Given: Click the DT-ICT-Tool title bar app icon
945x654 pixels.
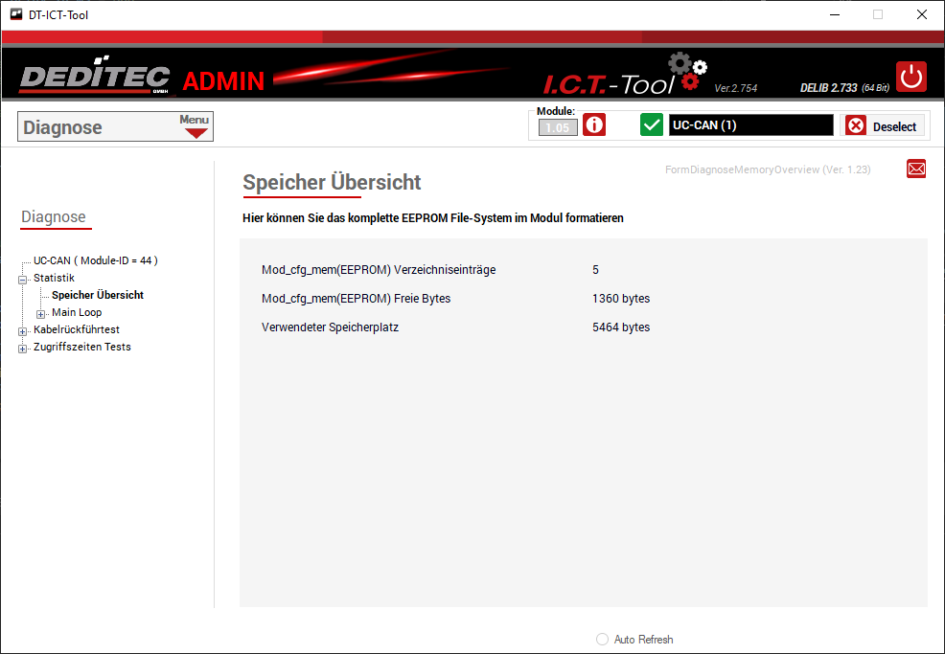Looking at the screenshot, I should click(15, 14).
